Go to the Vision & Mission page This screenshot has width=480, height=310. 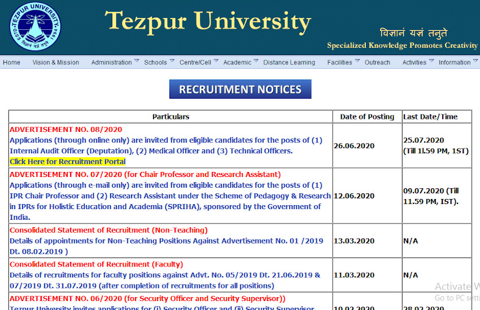pos(55,63)
